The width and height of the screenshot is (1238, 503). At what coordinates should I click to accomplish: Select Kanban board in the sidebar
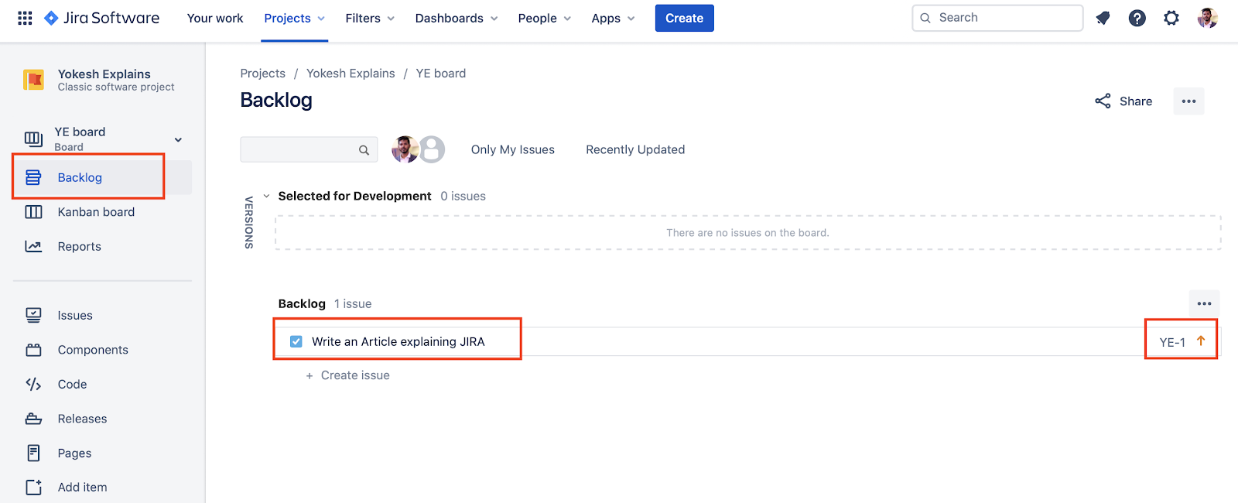(96, 212)
